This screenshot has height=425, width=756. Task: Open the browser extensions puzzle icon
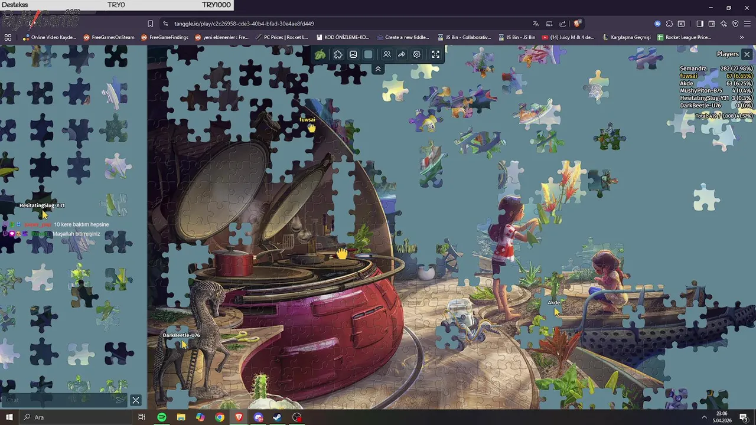tap(669, 24)
